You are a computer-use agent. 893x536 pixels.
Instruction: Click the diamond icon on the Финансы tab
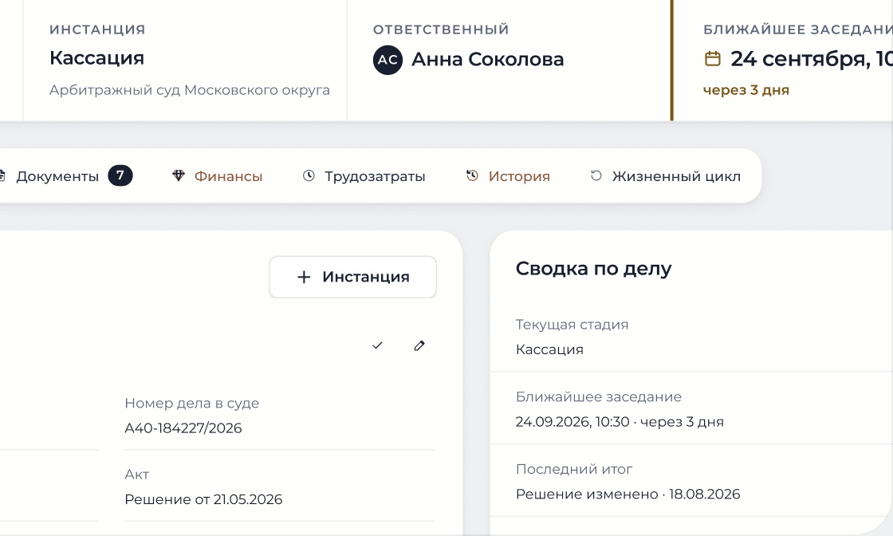[x=179, y=175]
